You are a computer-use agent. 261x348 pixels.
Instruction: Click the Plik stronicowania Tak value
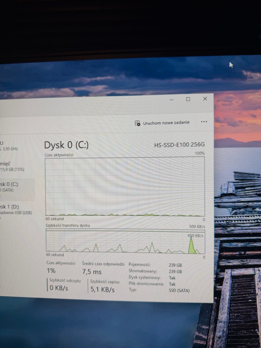click(x=172, y=284)
